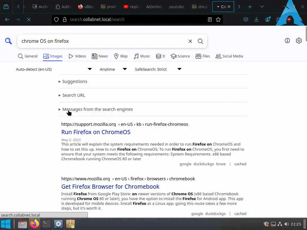The width and height of the screenshot is (307, 230).
Task: Click google engine under first result
Action: point(185,164)
